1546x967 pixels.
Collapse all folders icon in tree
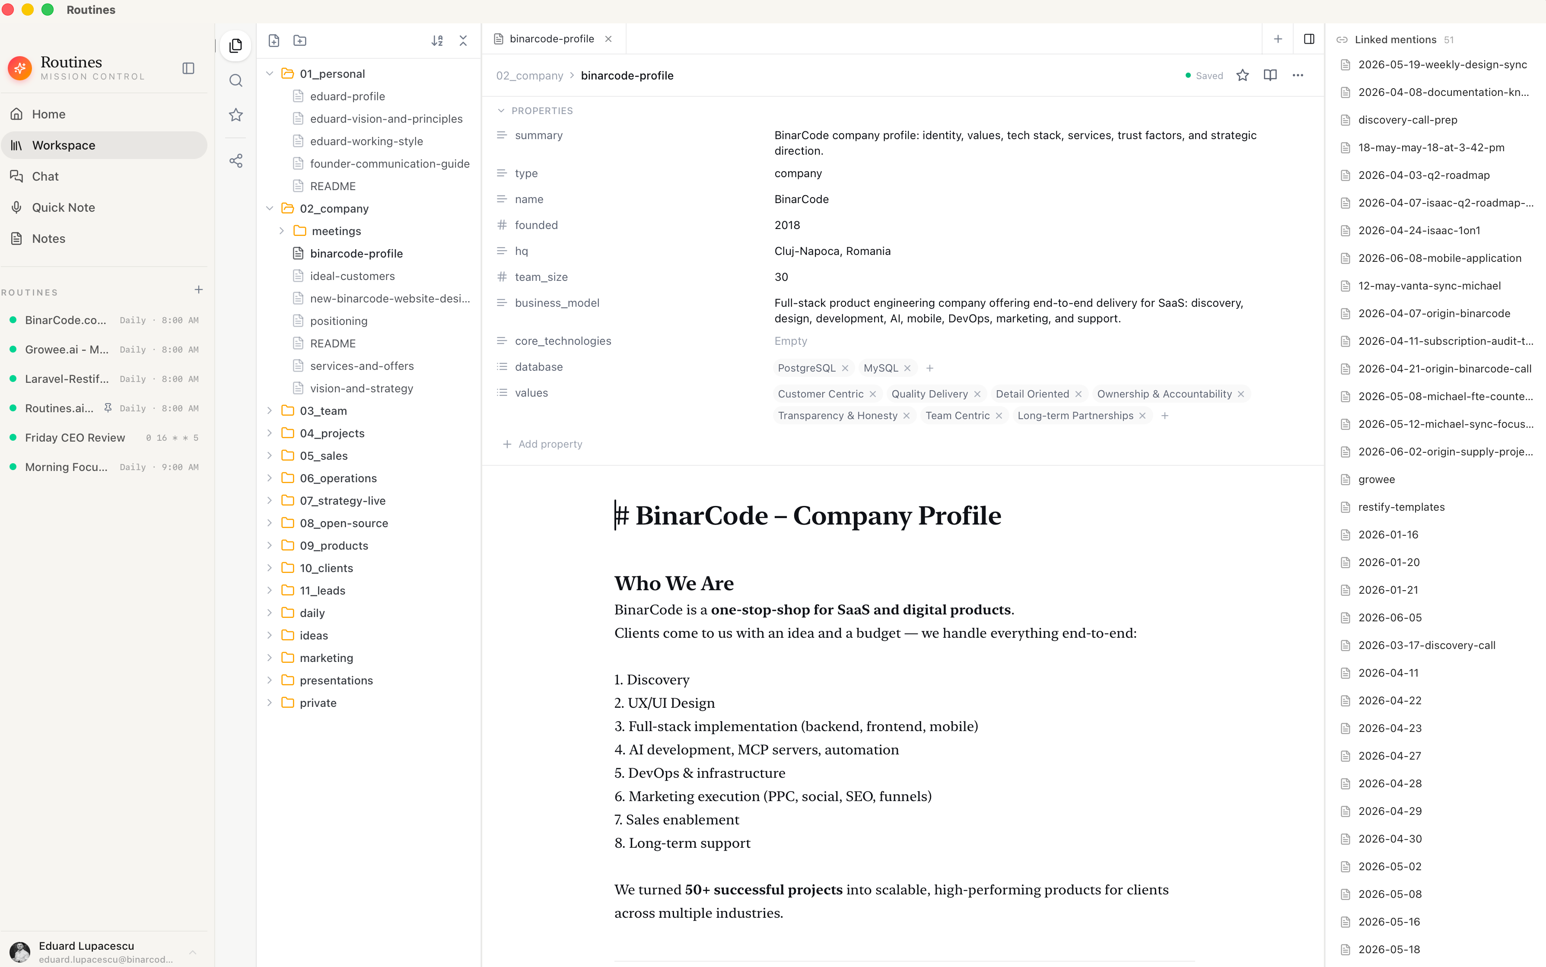464,41
